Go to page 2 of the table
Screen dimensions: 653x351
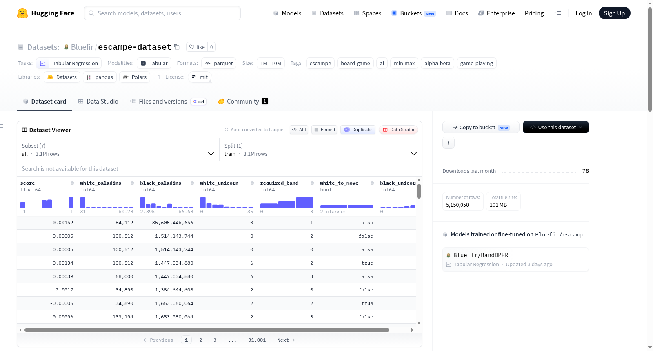[201, 340]
